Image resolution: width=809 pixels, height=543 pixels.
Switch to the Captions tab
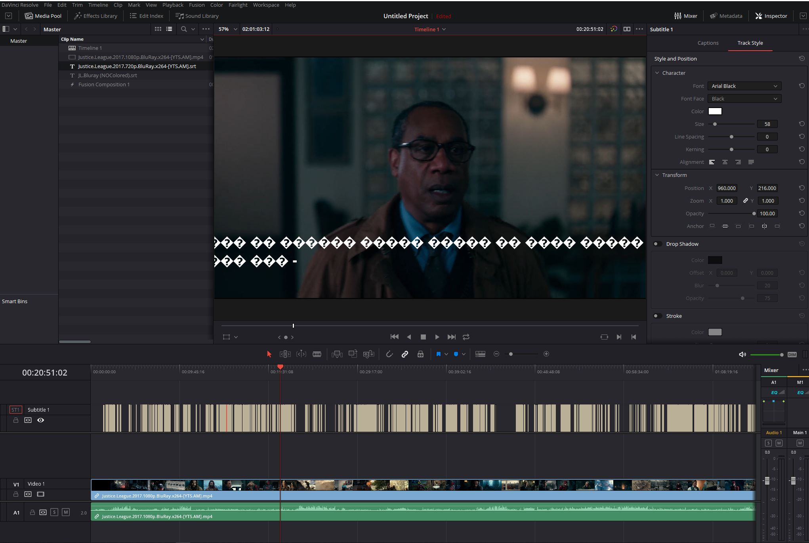(708, 43)
